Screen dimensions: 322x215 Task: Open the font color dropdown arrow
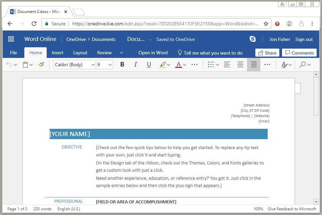click(x=184, y=64)
